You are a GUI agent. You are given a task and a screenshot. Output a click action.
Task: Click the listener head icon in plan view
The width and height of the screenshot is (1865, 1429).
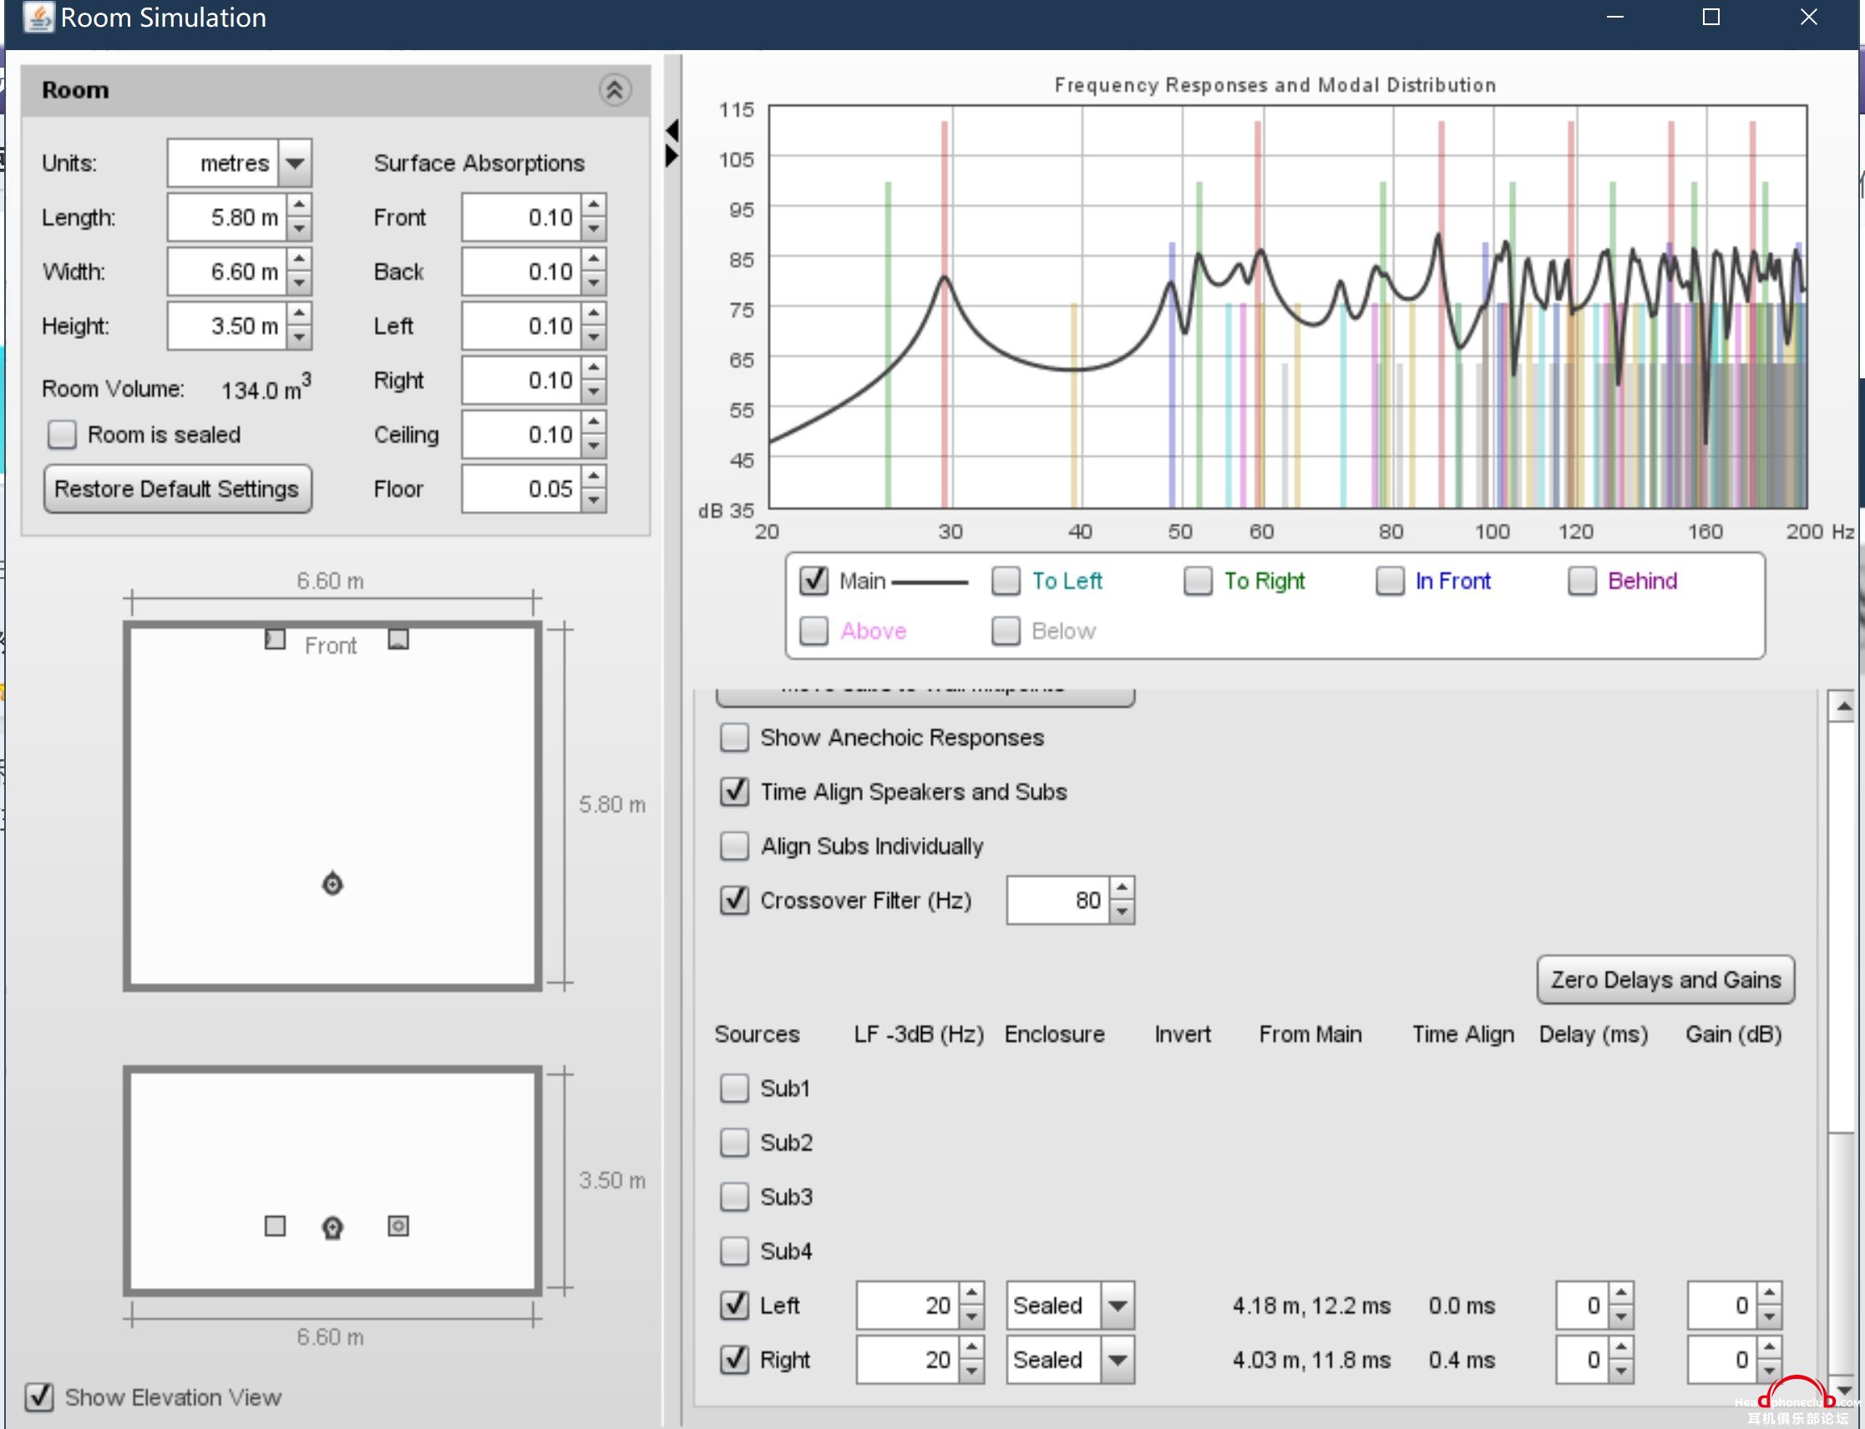[332, 884]
